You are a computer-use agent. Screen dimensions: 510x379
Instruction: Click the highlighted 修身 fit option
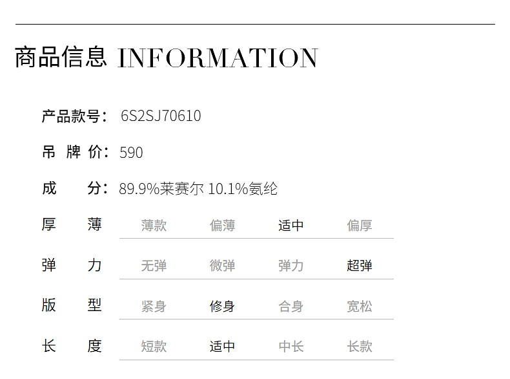click(222, 307)
